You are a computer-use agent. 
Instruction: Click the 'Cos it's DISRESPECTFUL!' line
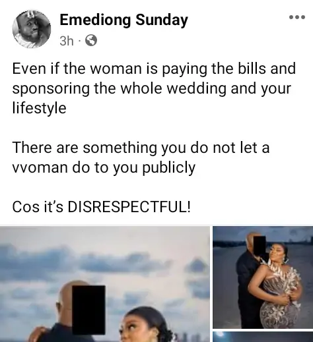pos(101,207)
